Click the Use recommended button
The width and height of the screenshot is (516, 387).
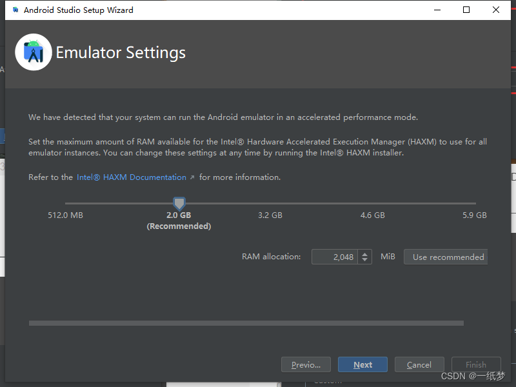pyautogui.click(x=446, y=257)
